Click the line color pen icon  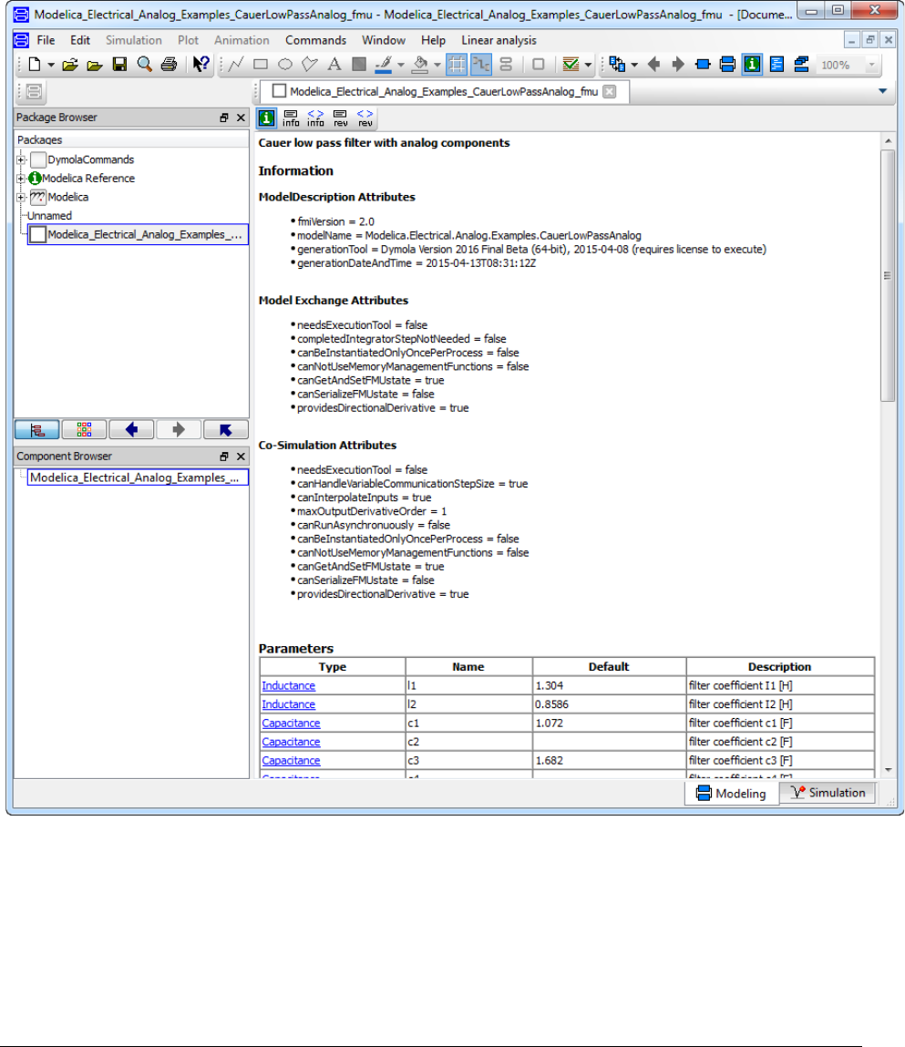(x=384, y=65)
